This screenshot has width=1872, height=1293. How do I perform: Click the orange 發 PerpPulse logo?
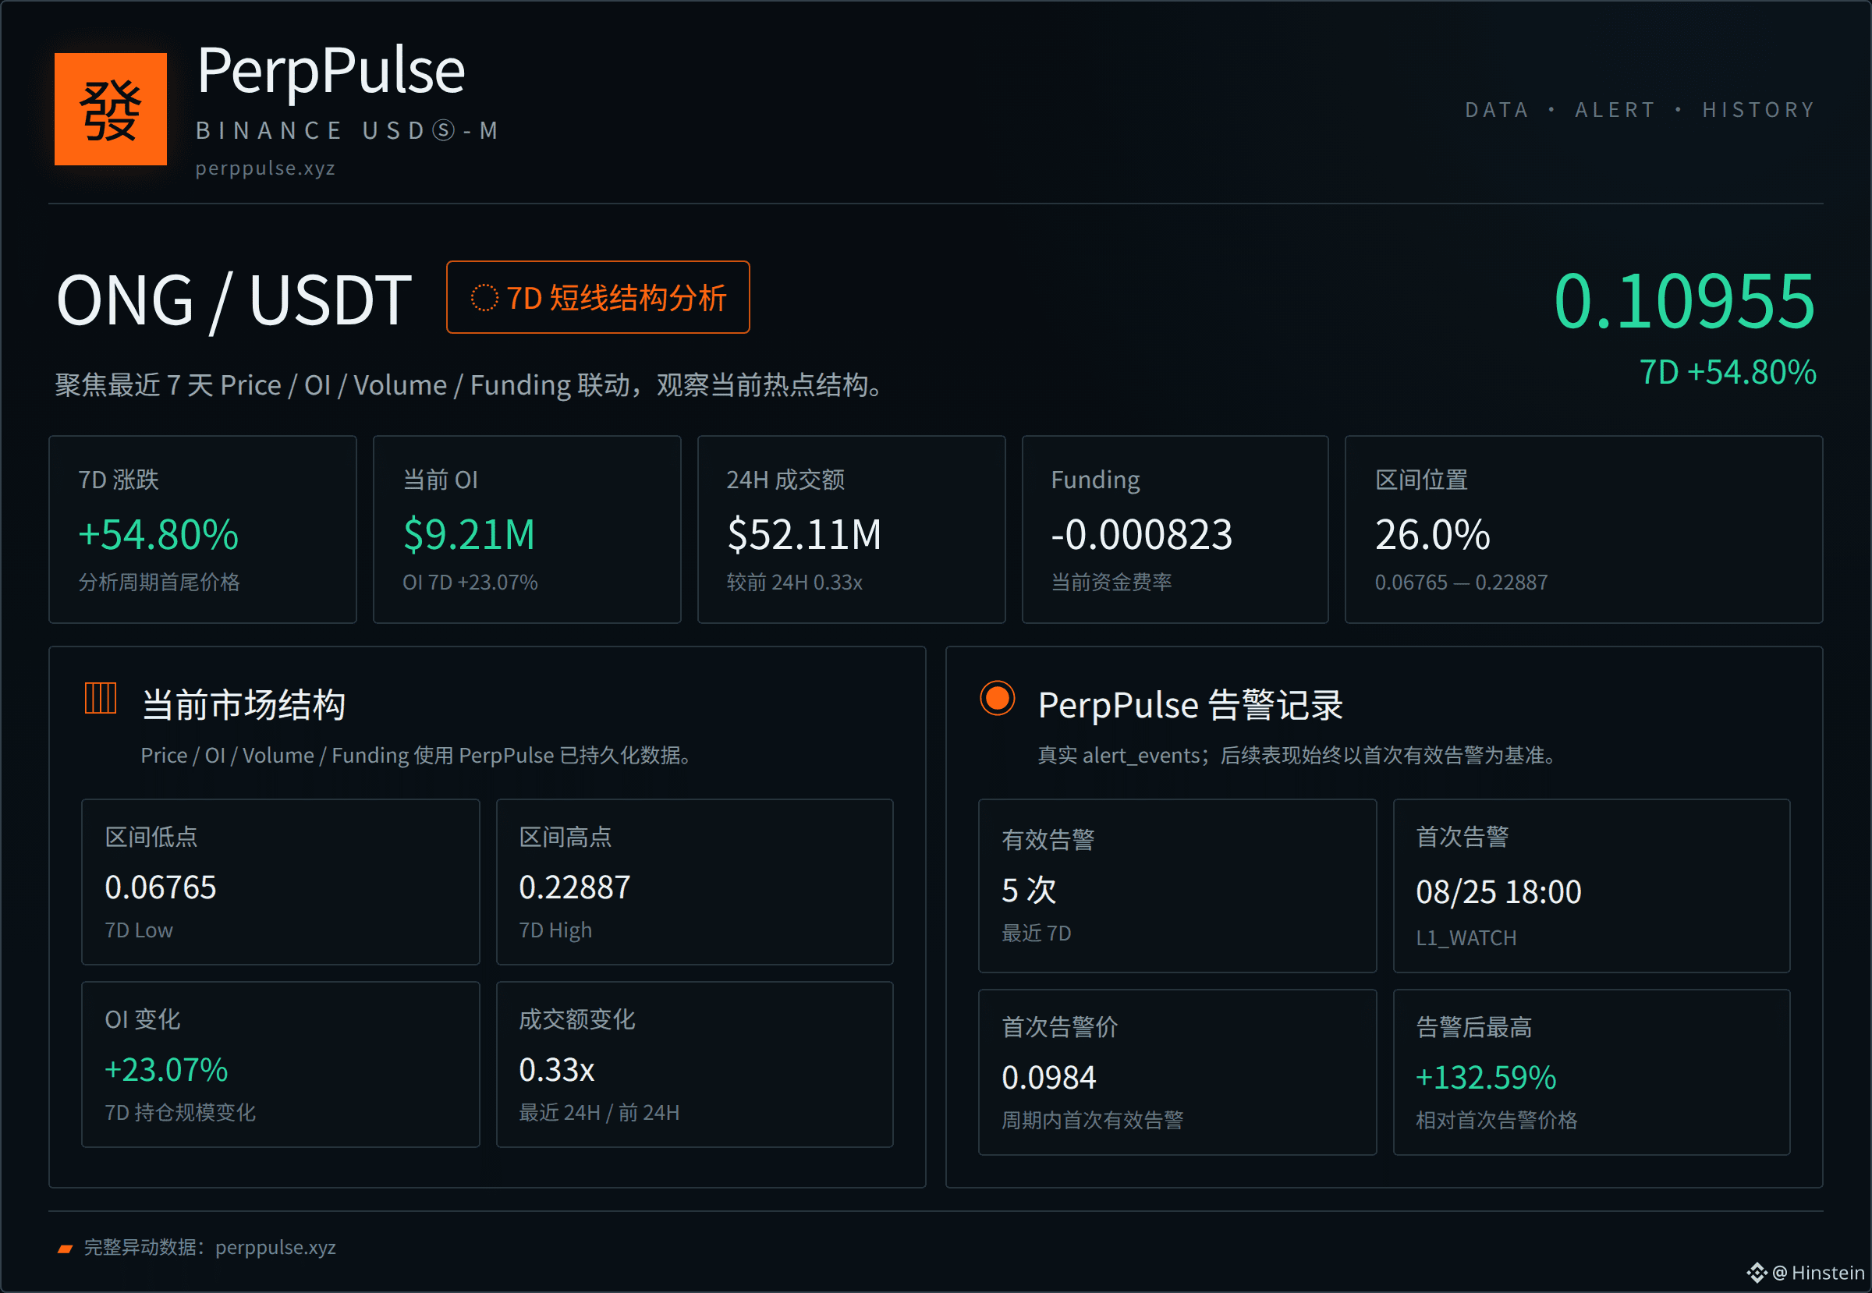(110, 108)
